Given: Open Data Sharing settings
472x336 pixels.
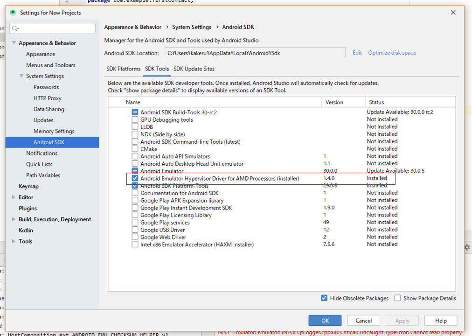Looking at the screenshot, I should [49, 109].
